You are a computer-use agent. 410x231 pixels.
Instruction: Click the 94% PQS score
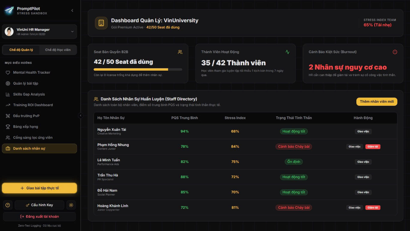coord(184,131)
